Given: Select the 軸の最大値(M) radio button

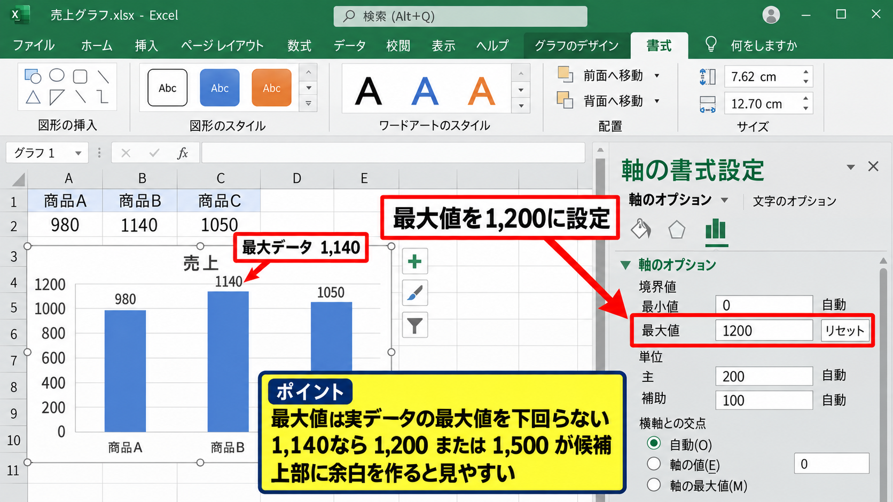Looking at the screenshot, I should [x=654, y=485].
